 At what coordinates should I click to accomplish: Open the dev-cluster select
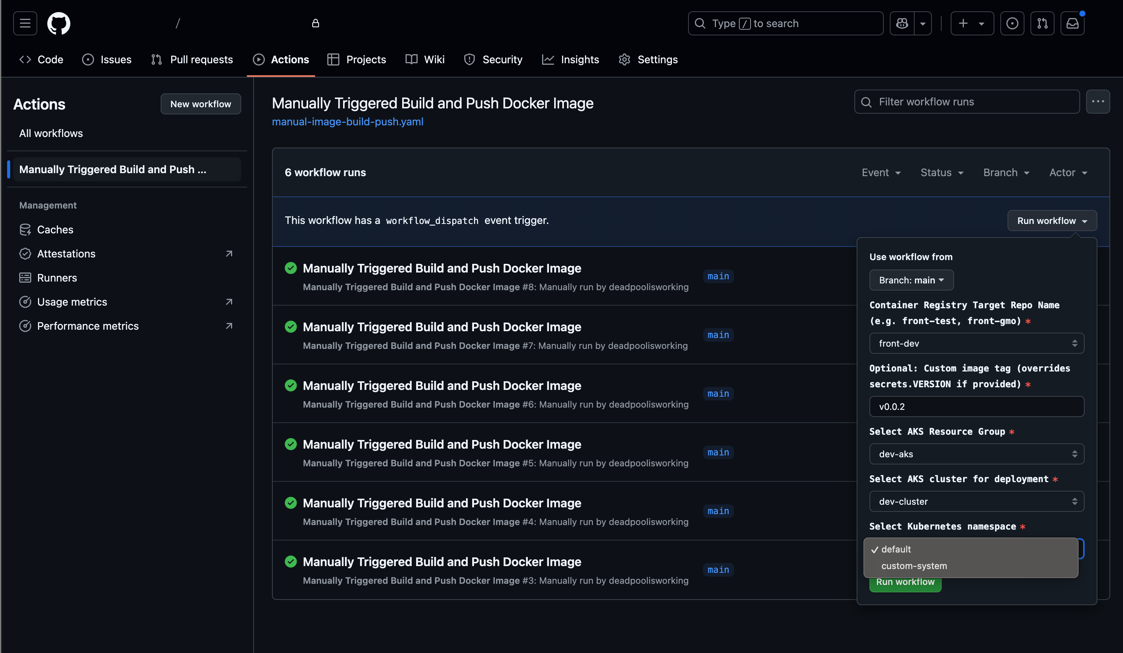point(976,501)
